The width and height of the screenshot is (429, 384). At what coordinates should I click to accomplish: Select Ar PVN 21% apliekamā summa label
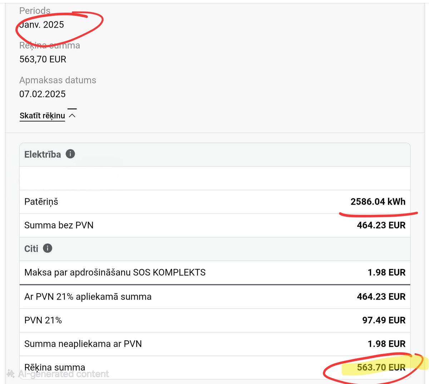[88, 297]
